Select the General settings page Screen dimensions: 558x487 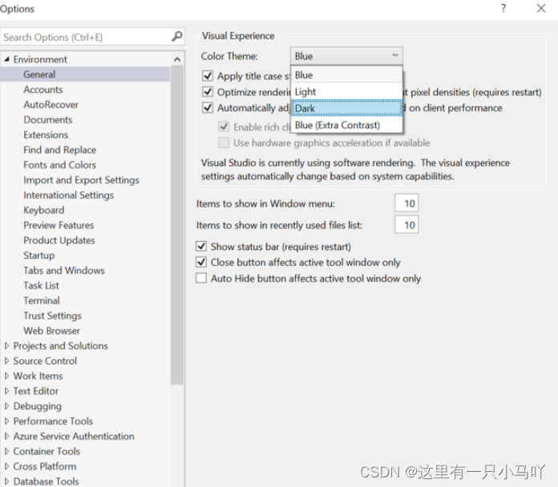(x=85, y=74)
